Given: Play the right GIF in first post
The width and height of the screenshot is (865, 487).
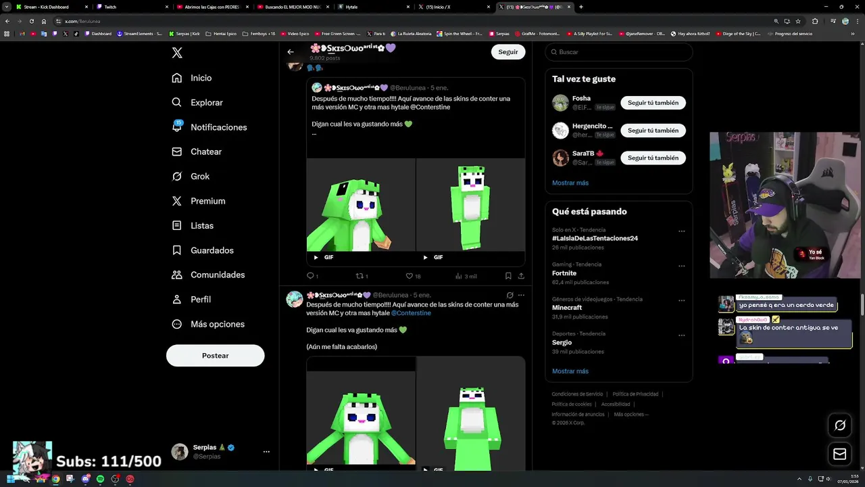Looking at the screenshot, I should pos(425,257).
